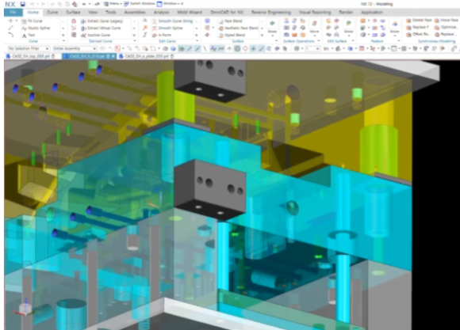The height and width of the screenshot is (330, 460).
Task: Open the Render ribbon tab
Action: pos(346,13)
